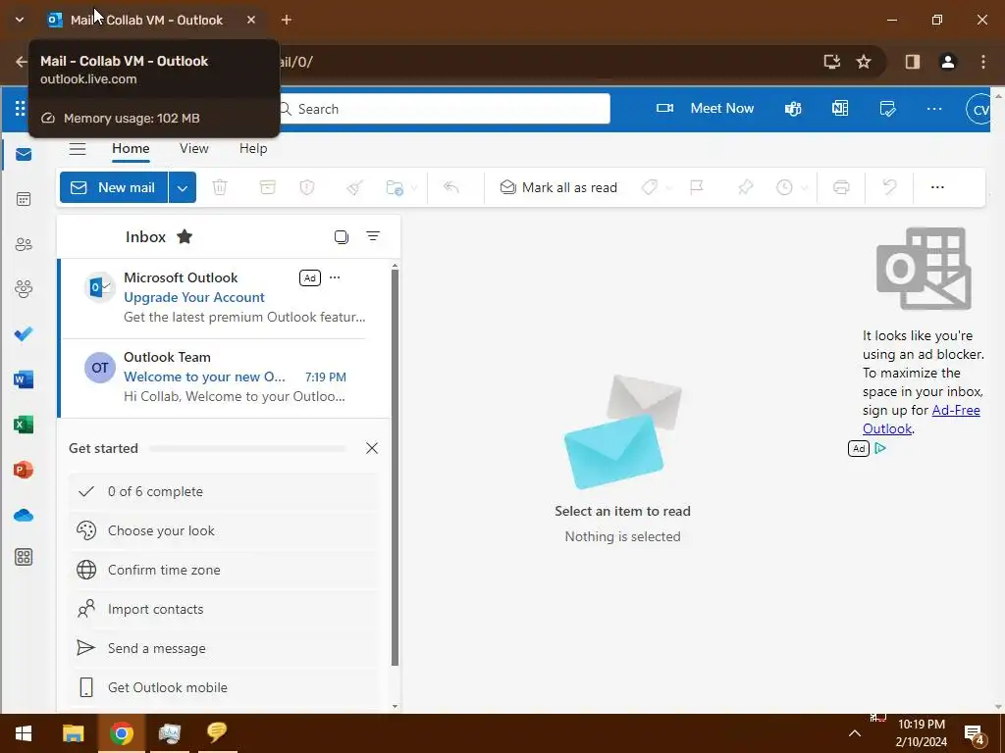Screen dimensions: 1005x753
Task: Open more options on Microsoft Outlook ad
Action: (x=335, y=277)
